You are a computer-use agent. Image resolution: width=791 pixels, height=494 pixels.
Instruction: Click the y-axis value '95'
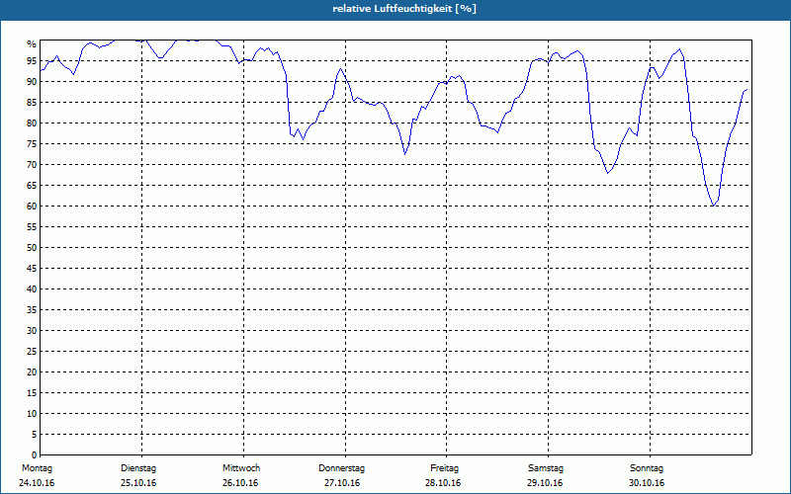[32, 61]
